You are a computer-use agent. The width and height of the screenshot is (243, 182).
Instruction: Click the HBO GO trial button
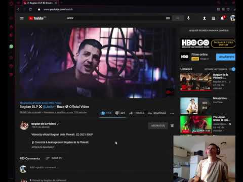tap(223, 43)
